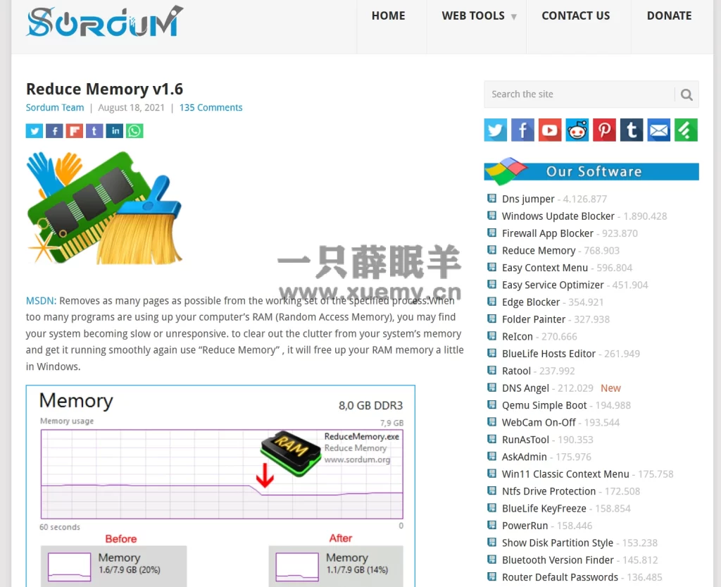The width and height of the screenshot is (721, 587).
Task: Click the August 18, 2021 date text
Action: [x=131, y=108]
